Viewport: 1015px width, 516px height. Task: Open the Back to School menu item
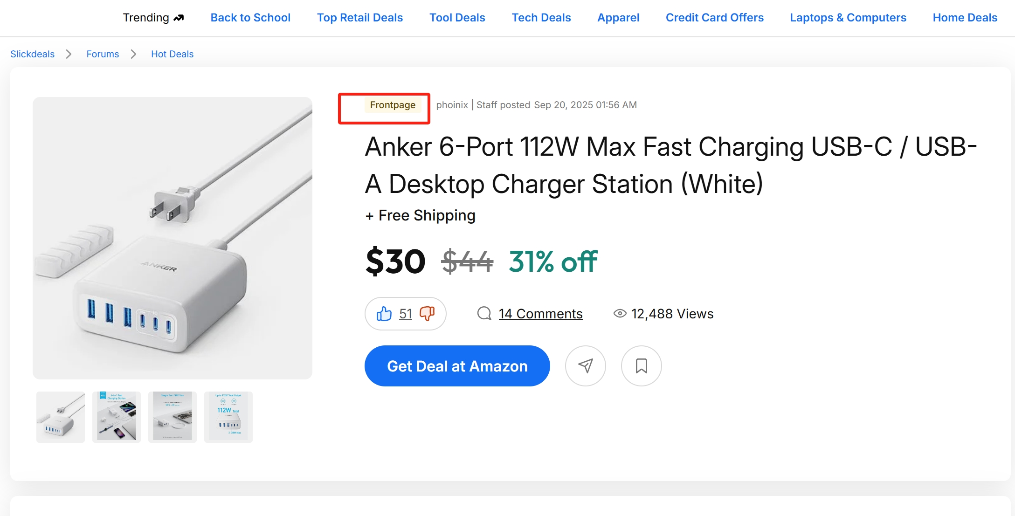point(250,18)
